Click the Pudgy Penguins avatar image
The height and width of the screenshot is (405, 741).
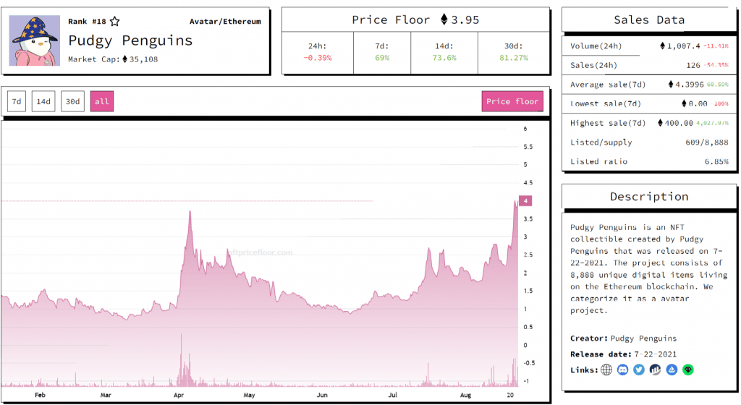coord(35,40)
